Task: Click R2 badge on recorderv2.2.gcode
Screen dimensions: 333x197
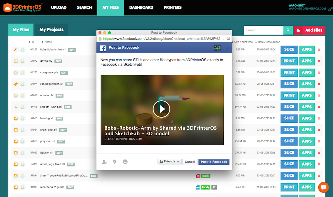Action: coord(214,187)
